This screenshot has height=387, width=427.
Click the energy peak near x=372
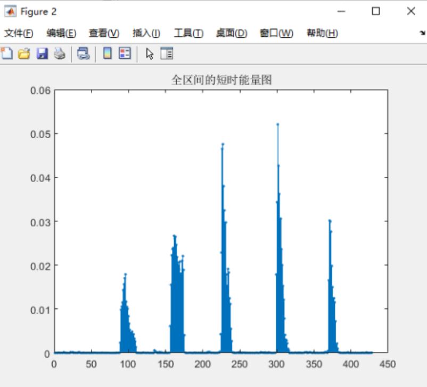tap(330, 221)
